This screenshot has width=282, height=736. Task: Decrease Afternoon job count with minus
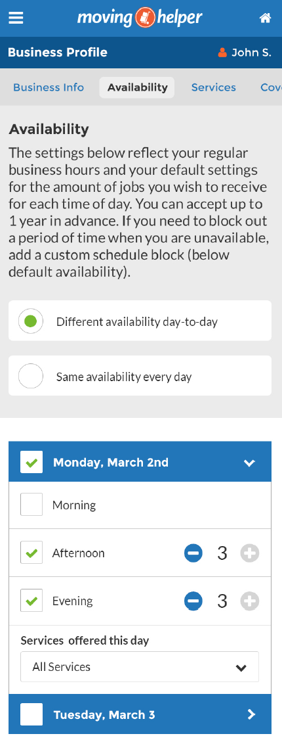pos(193,553)
